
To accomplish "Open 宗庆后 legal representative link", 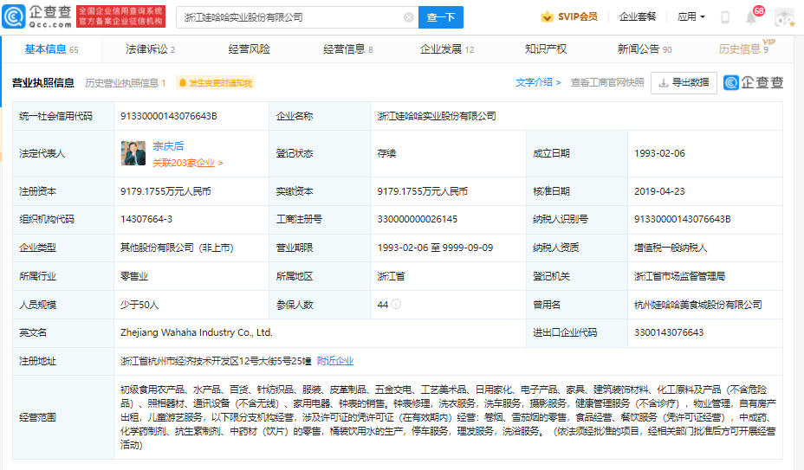I will pos(168,146).
